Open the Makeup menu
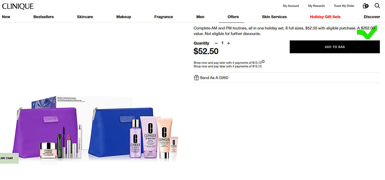Image resolution: width=385 pixels, height=180 pixels. [x=124, y=17]
